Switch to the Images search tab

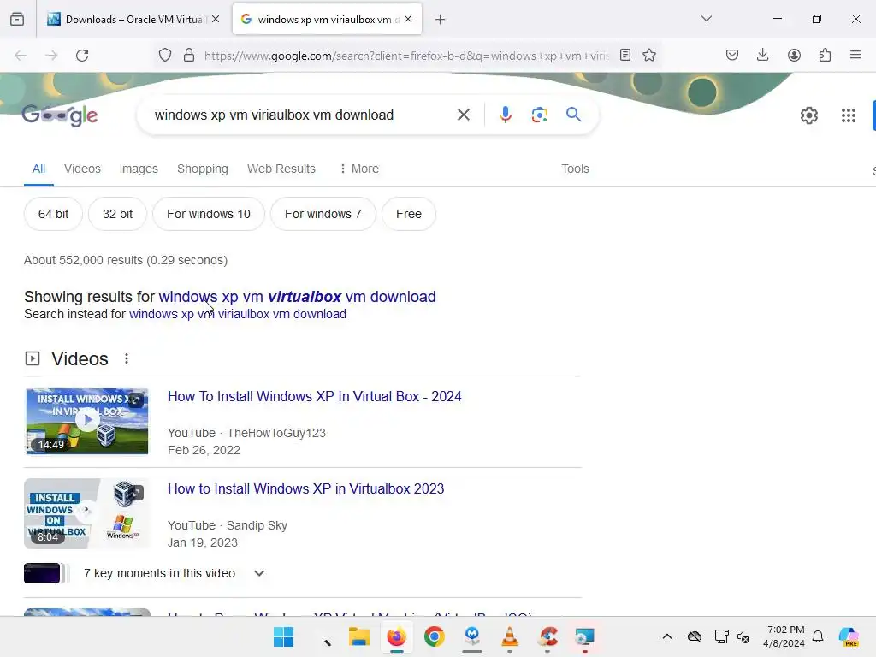coord(139,169)
